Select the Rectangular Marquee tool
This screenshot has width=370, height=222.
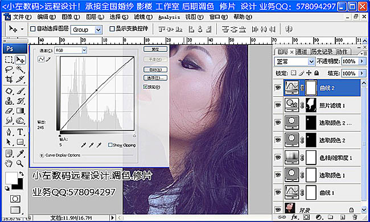pos(9,60)
